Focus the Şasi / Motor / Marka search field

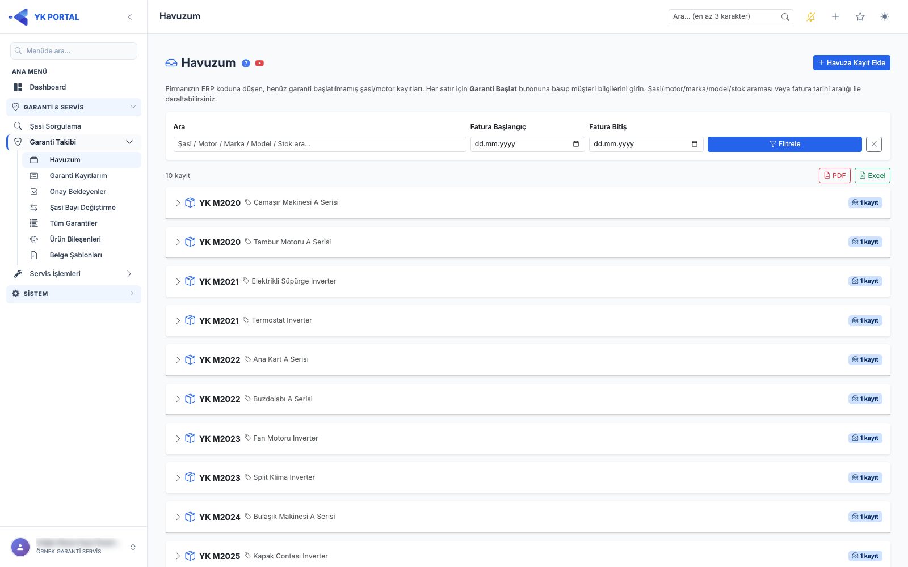coord(320,144)
